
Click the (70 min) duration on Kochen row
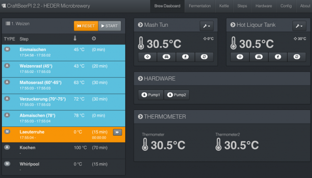(x=99, y=148)
